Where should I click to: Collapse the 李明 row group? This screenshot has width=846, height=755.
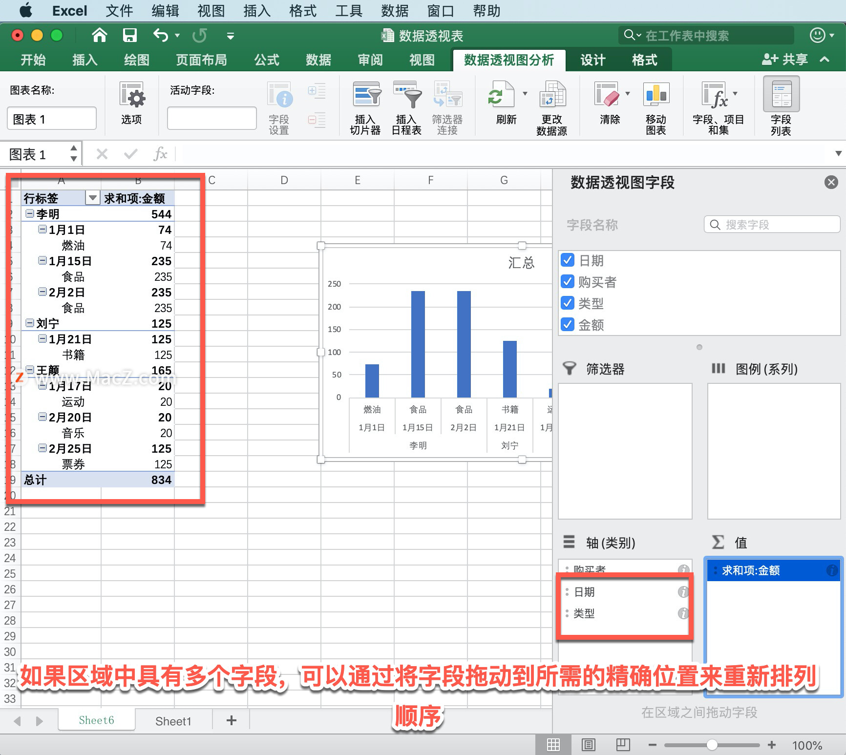[x=30, y=213]
